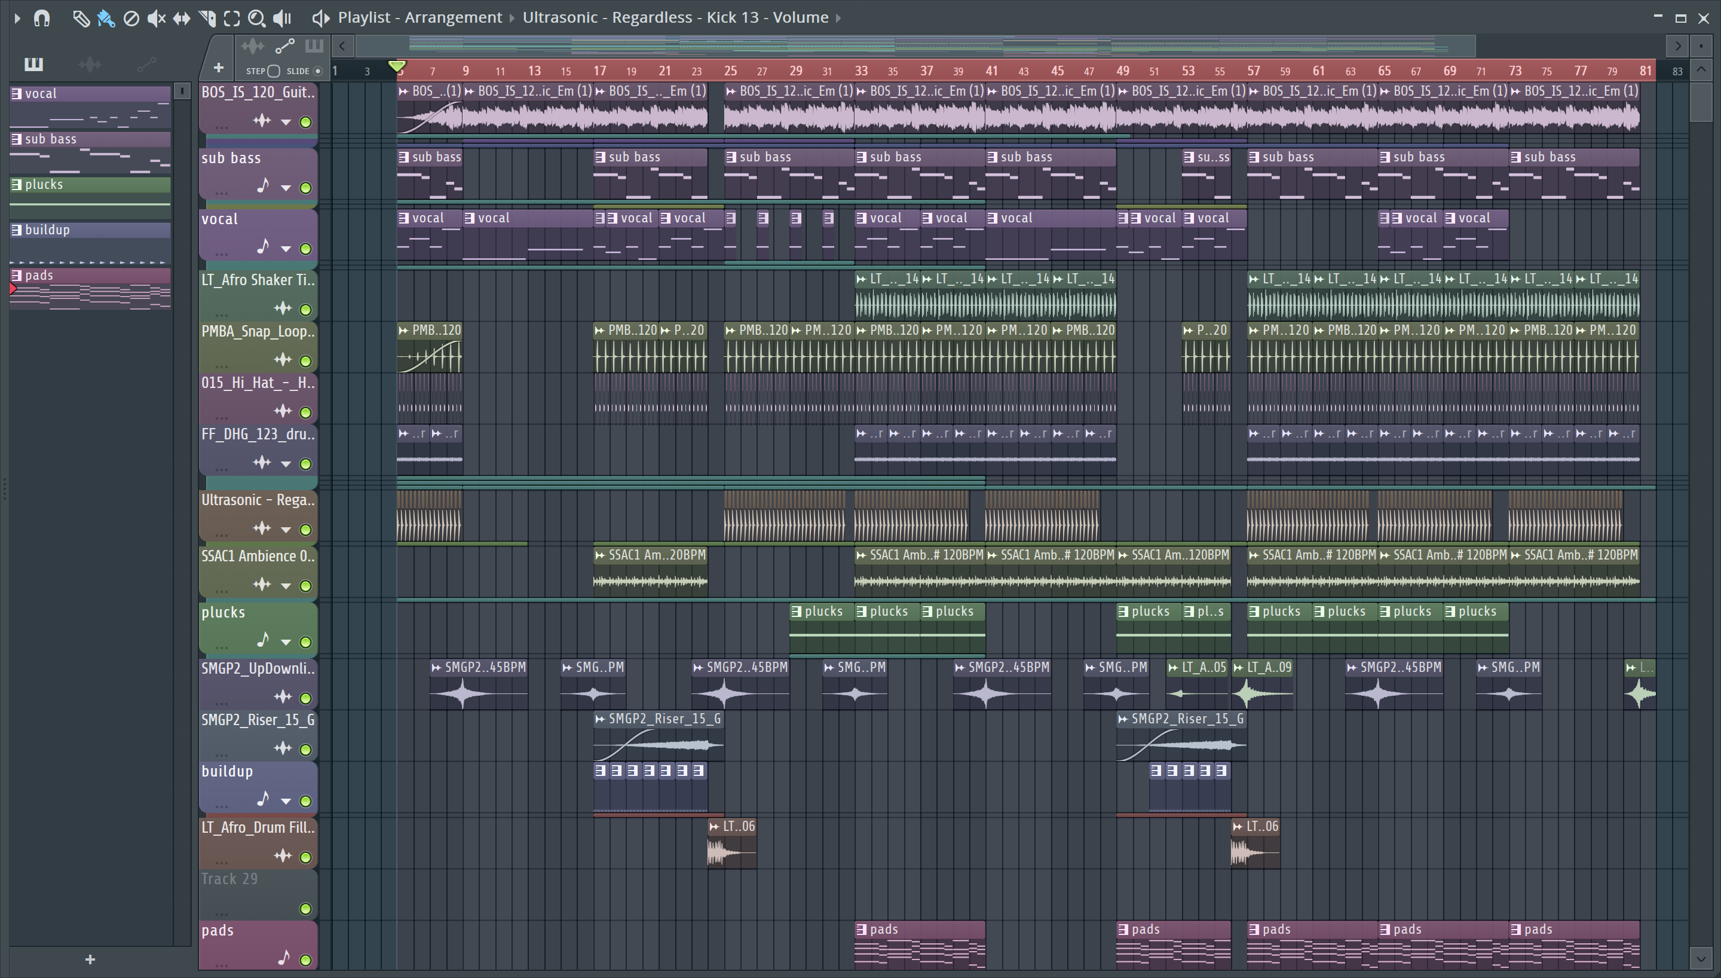Mute the vocal track
The image size is (1721, 978).
tap(305, 249)
